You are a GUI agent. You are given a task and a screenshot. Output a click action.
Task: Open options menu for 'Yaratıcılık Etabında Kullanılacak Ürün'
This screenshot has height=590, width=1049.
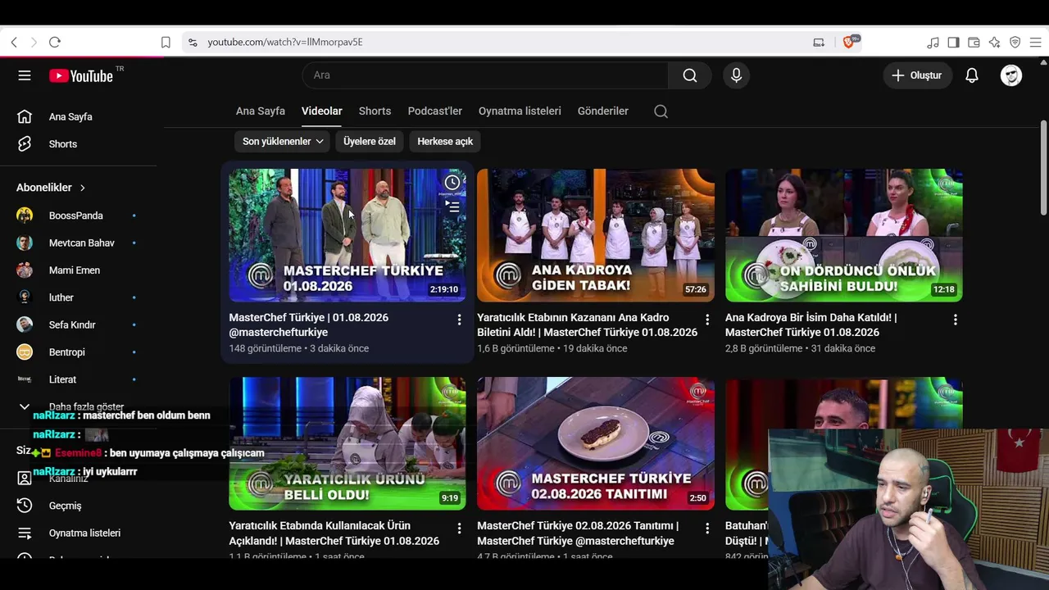click(459, 529)
